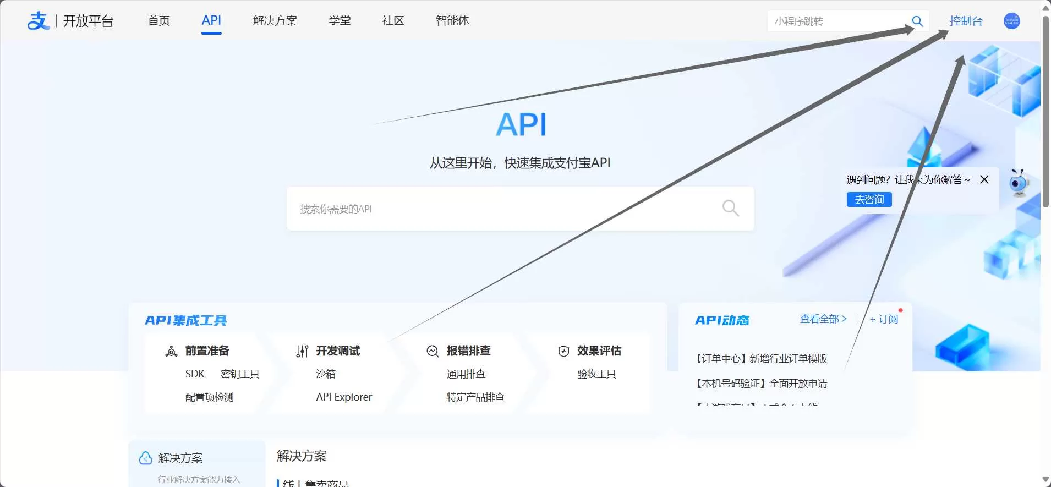Screen dimensions: 1051x487
Task: Click the 报错排查 icon
Action: (x=433, y=351)
